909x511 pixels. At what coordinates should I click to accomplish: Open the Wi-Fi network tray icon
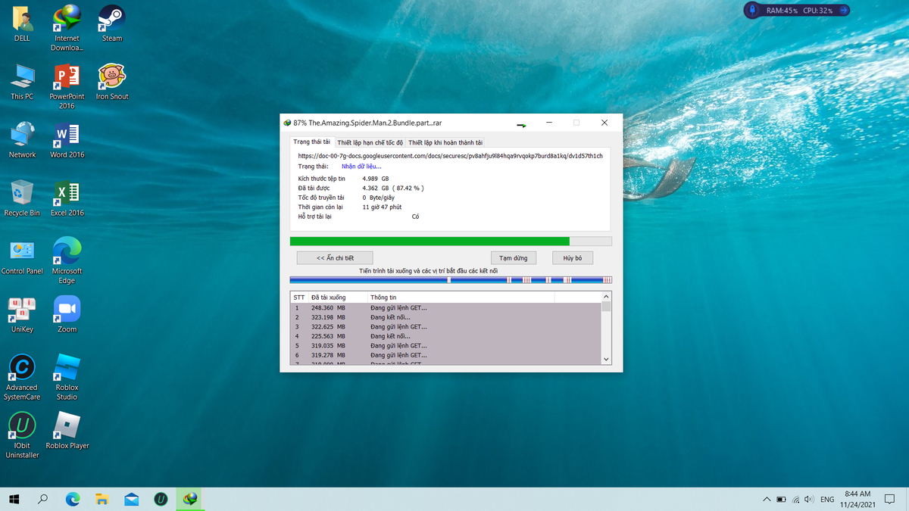click(x=796, y=500)
